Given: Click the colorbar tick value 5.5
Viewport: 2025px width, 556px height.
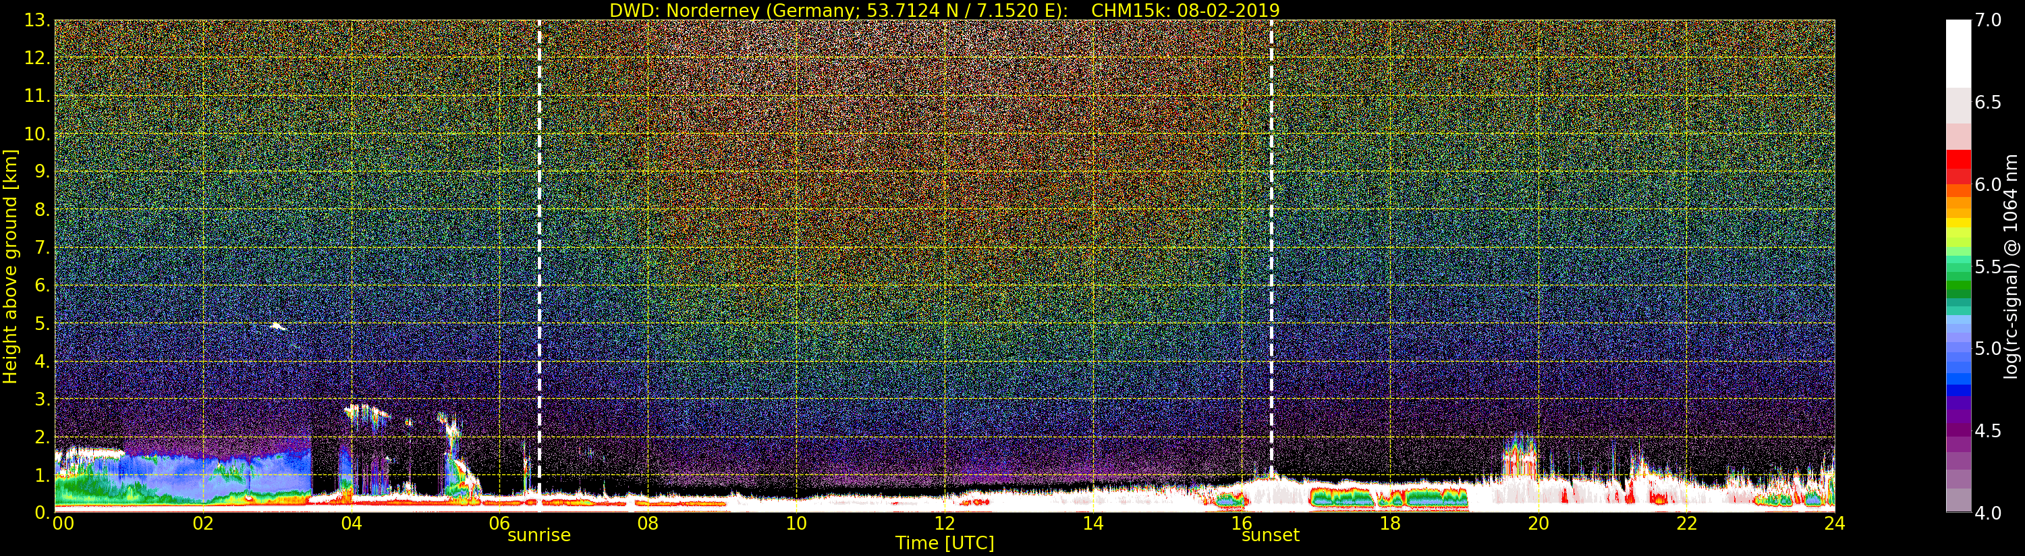Looking at the screenshot, I should [x=1988, y=267].
